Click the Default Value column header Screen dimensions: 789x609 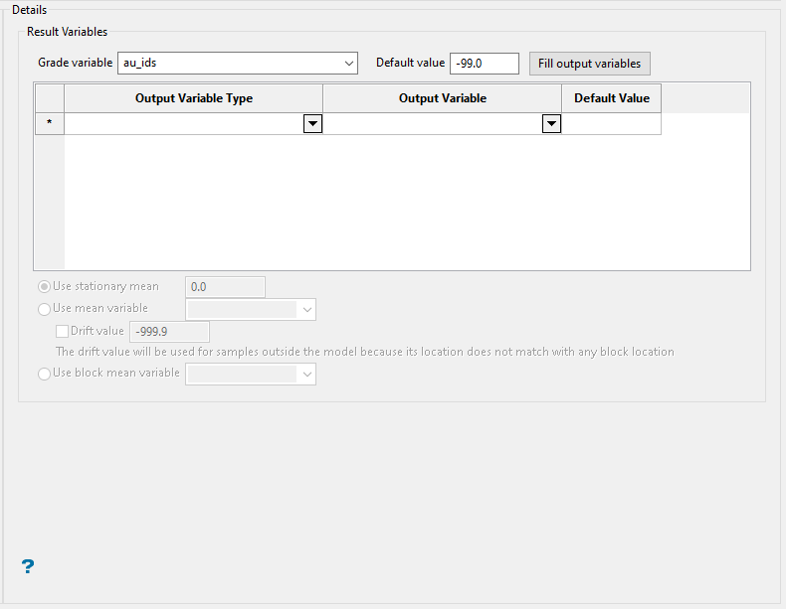611,98
